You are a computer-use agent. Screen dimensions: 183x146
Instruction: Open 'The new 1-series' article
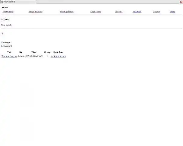click(9, 56)
